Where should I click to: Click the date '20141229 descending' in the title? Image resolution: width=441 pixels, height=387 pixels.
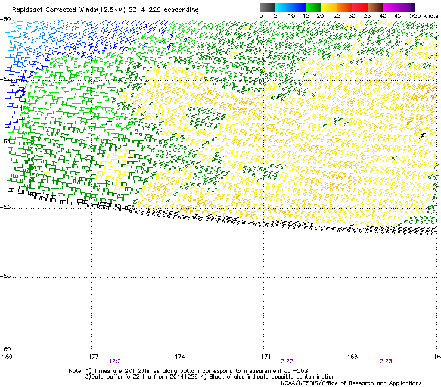click(164, 10)
